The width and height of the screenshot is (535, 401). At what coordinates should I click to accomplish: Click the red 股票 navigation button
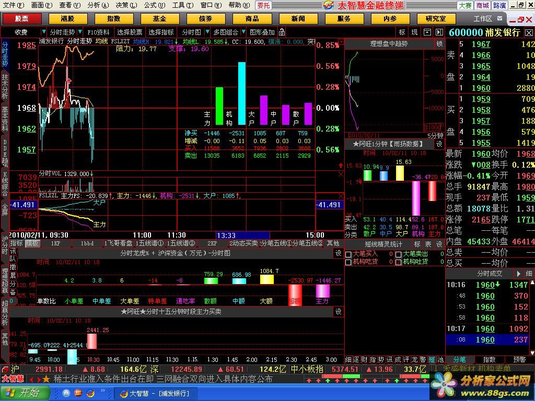pos(22,18)
